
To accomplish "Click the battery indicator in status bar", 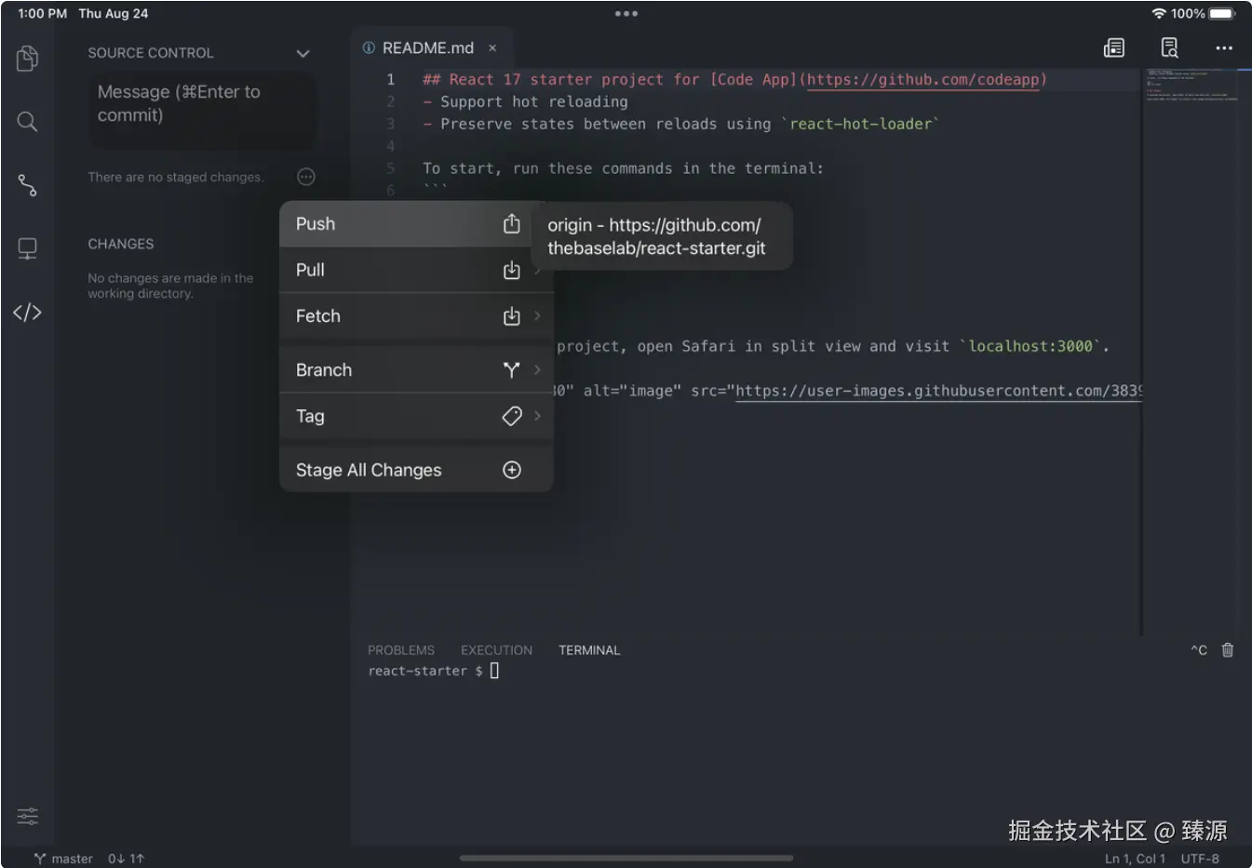I will [1222, 14].
